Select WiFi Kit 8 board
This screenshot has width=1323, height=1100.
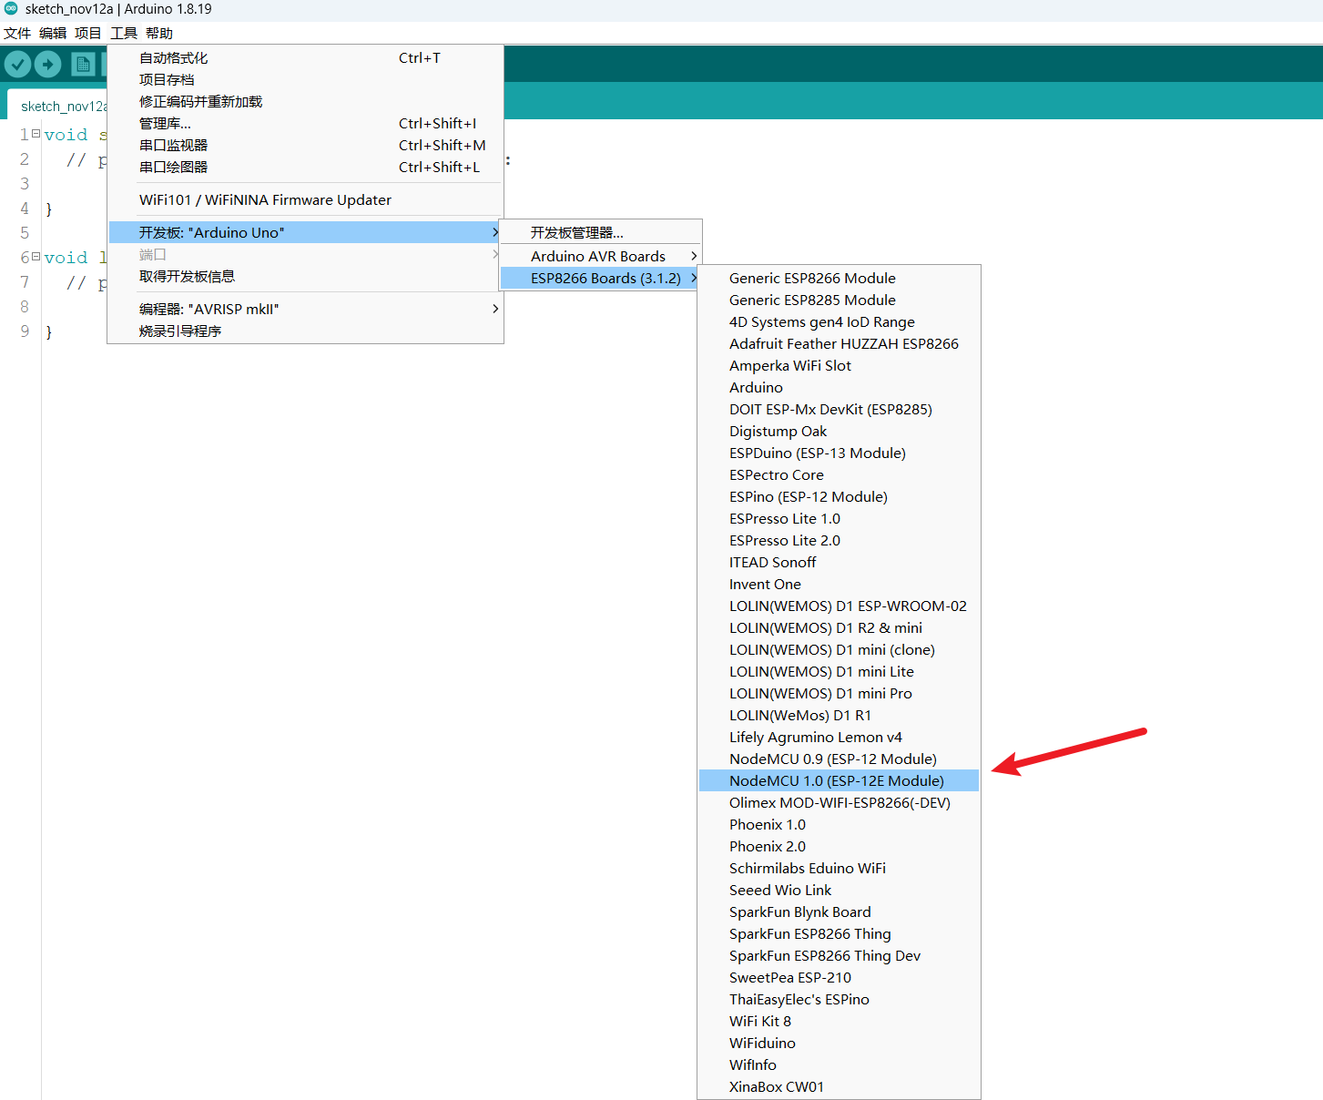839,1021
